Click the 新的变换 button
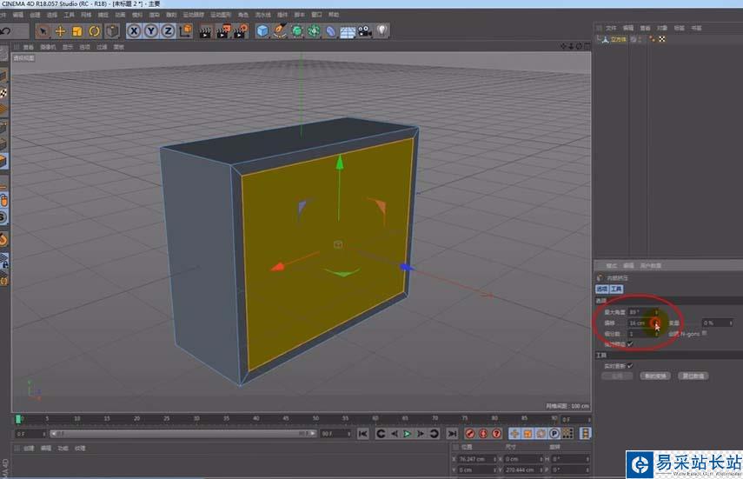 tap(655, 376)
